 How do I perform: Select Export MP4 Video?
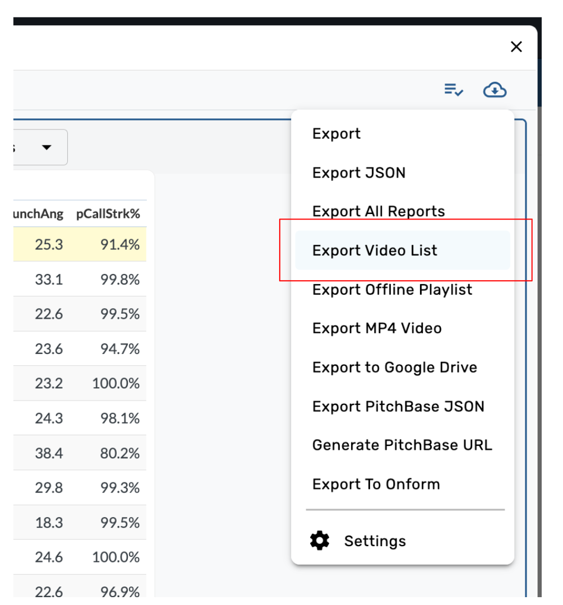coord(377,328)
